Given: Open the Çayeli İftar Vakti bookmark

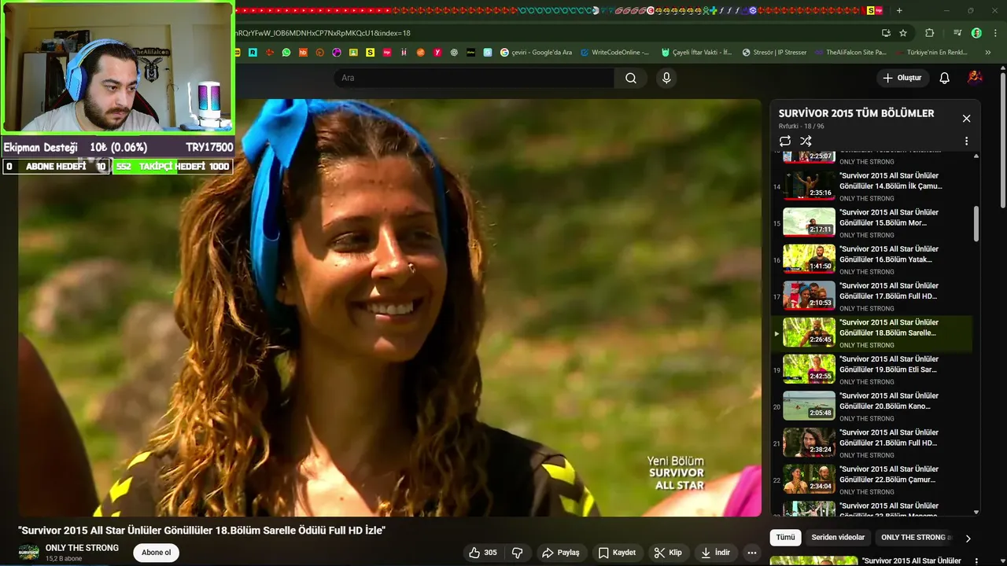Looking at the screenshot, I should [696, 53].
